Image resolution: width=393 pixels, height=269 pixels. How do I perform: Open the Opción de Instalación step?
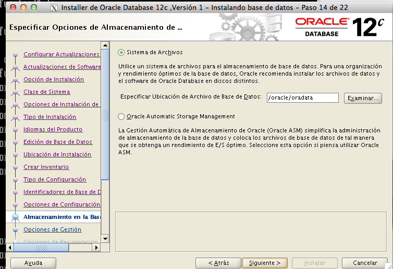[54, 79]
